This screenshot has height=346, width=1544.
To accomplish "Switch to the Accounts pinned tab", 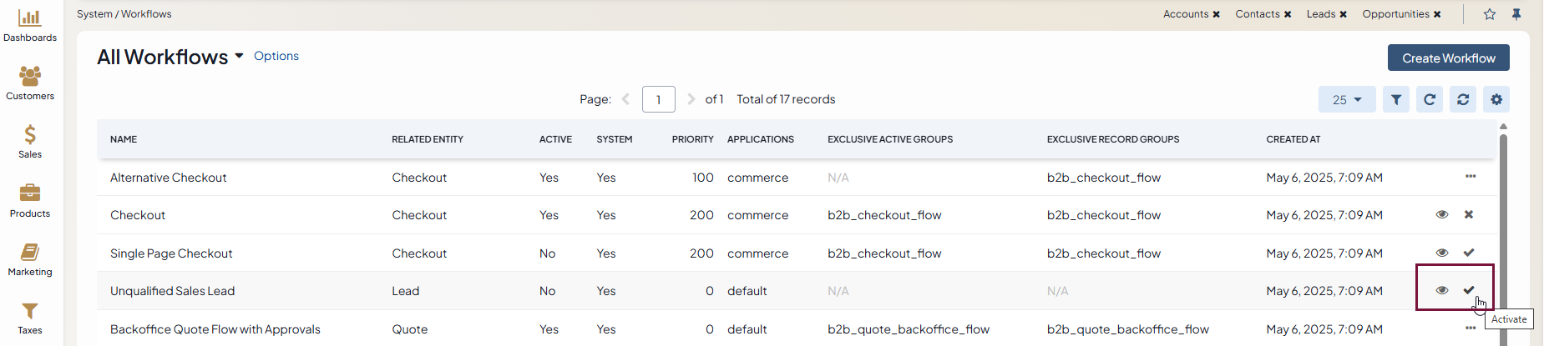I will click(1185, 14).
